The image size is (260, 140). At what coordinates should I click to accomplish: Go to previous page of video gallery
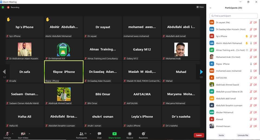pyautogui.click(x=4, y=72)
